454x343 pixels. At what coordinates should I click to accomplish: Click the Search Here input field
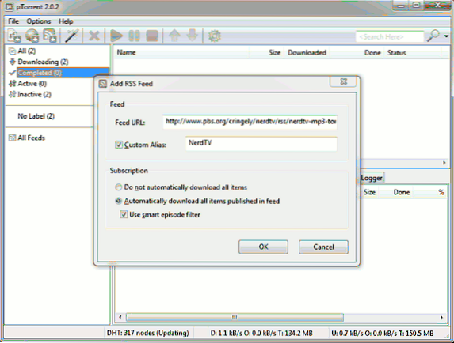tap(389, 36)
